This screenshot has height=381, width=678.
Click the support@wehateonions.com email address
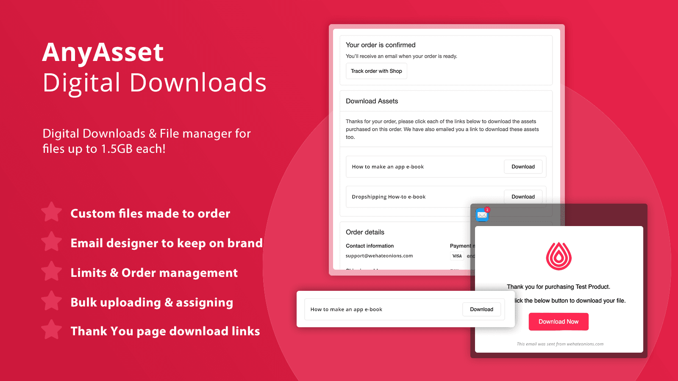(379, 256)
